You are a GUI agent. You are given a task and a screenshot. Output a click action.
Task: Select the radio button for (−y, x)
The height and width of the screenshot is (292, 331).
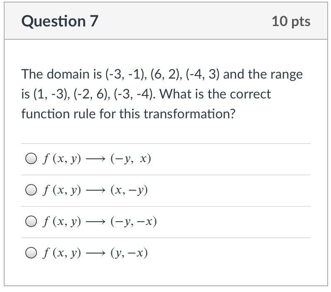(31, 159)
